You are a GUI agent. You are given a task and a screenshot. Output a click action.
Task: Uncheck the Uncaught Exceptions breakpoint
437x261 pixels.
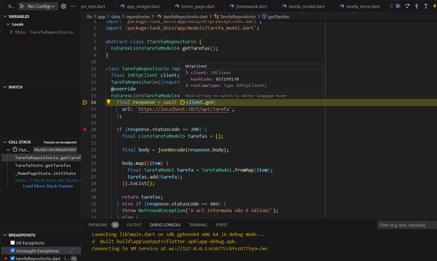13,250
